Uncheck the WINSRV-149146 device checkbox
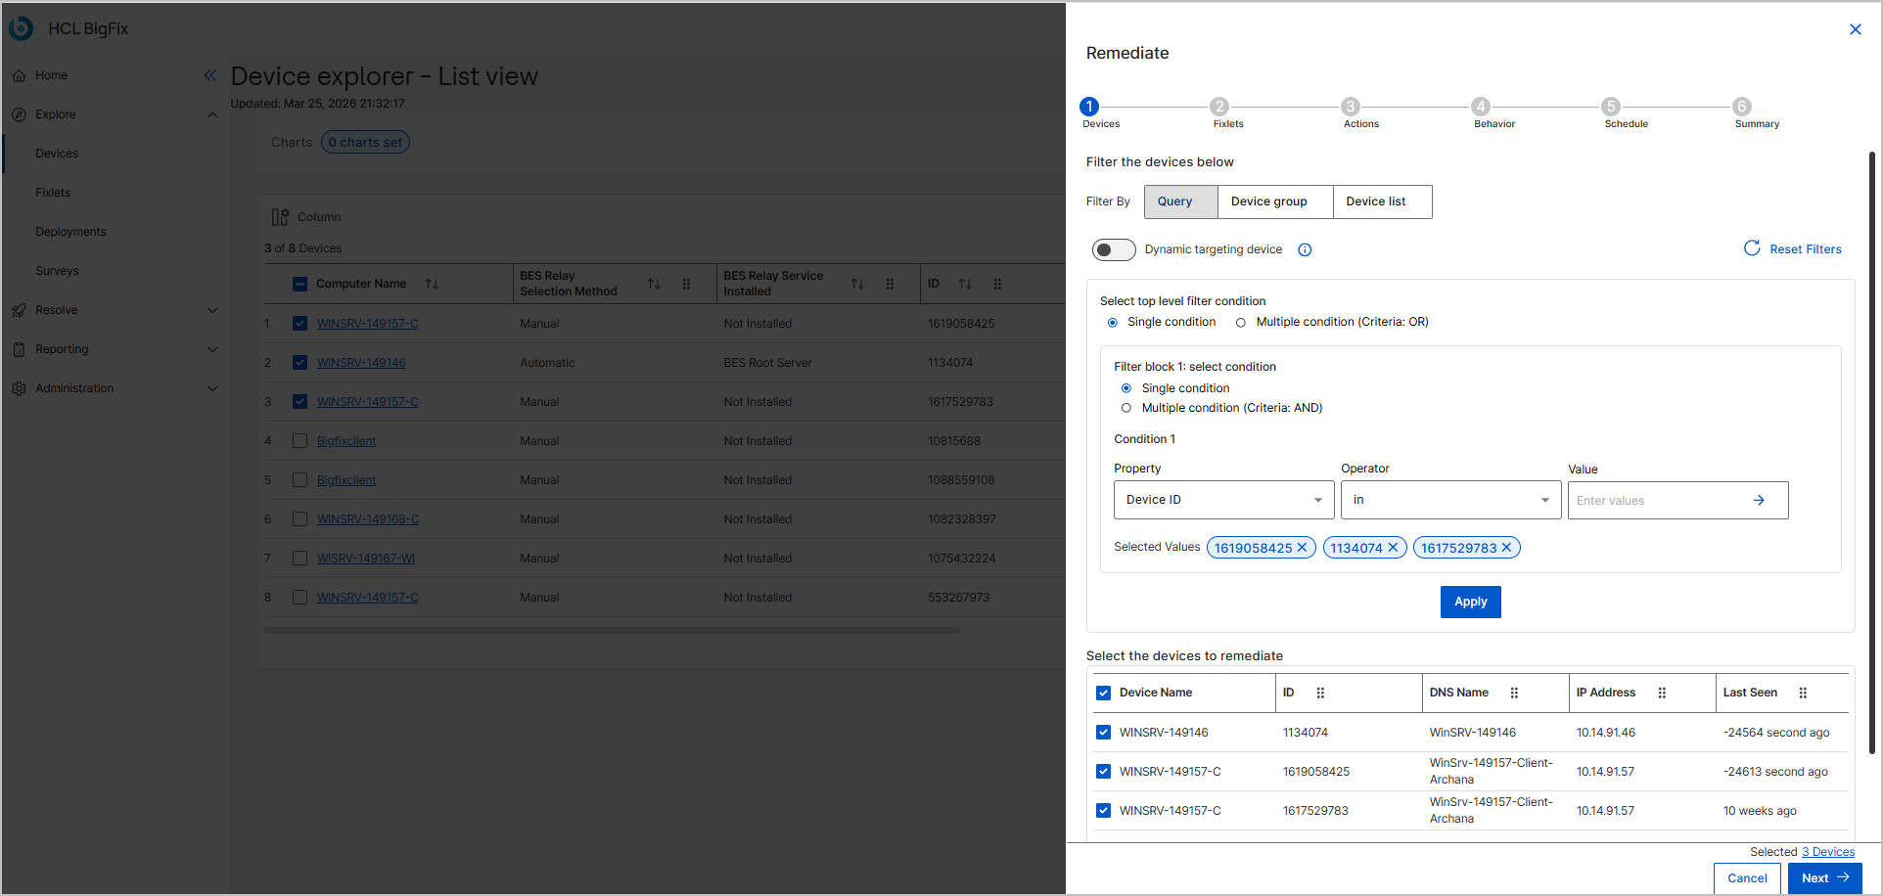Screen dimensions: 1883x896 point(1104,733)
